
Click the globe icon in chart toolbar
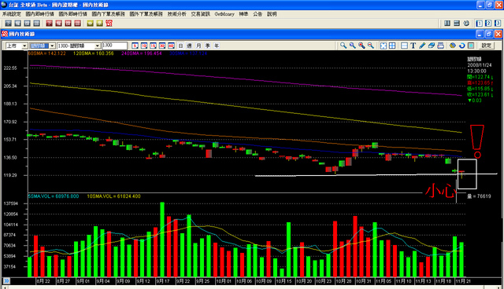click(453, 46)
